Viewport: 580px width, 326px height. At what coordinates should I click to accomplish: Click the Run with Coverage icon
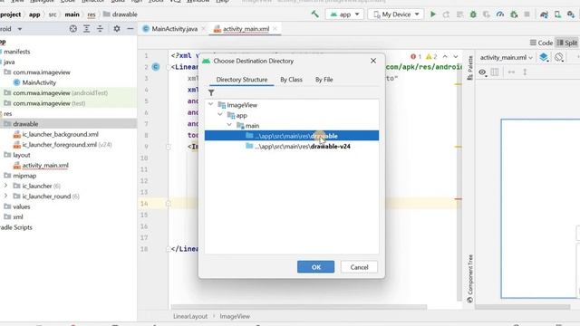(x=487, y=14)
